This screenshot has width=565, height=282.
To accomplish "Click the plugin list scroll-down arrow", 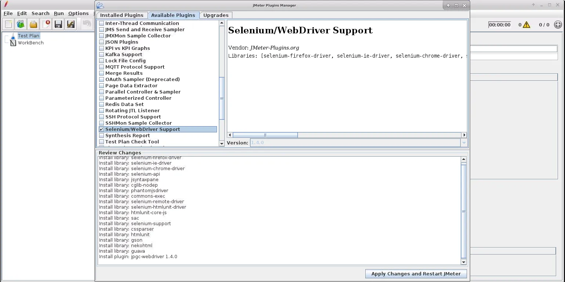I will pyautogui.click(x=222, y=143).
